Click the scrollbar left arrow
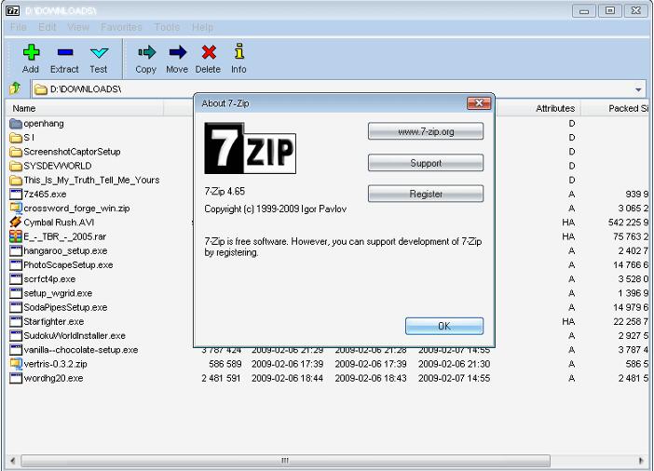The image size is (654, 471). point(12,460)
